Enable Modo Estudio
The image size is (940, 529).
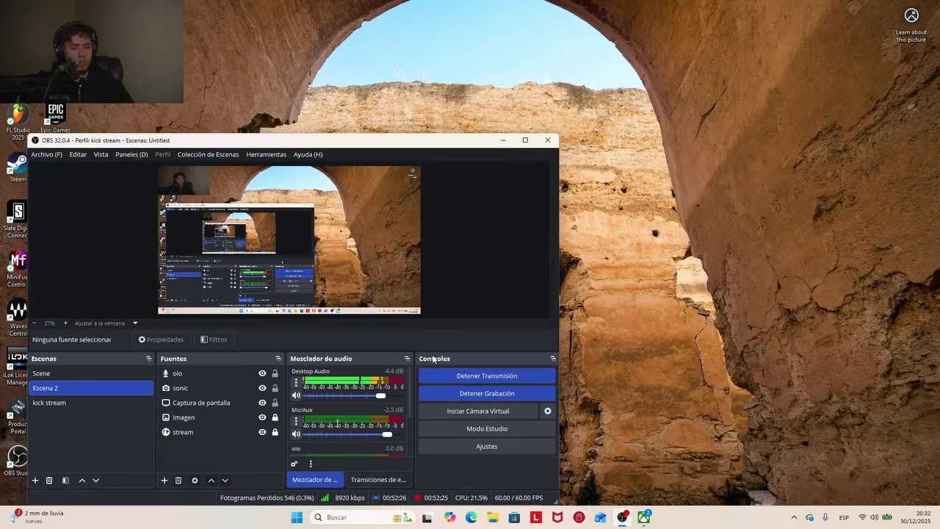tap(487, 429)
